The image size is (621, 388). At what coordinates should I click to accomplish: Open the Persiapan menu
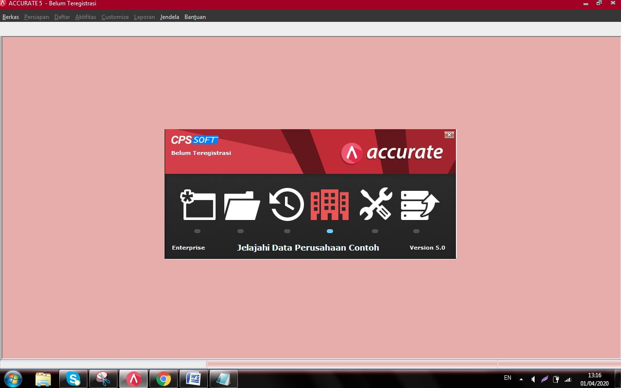point(36,17)
